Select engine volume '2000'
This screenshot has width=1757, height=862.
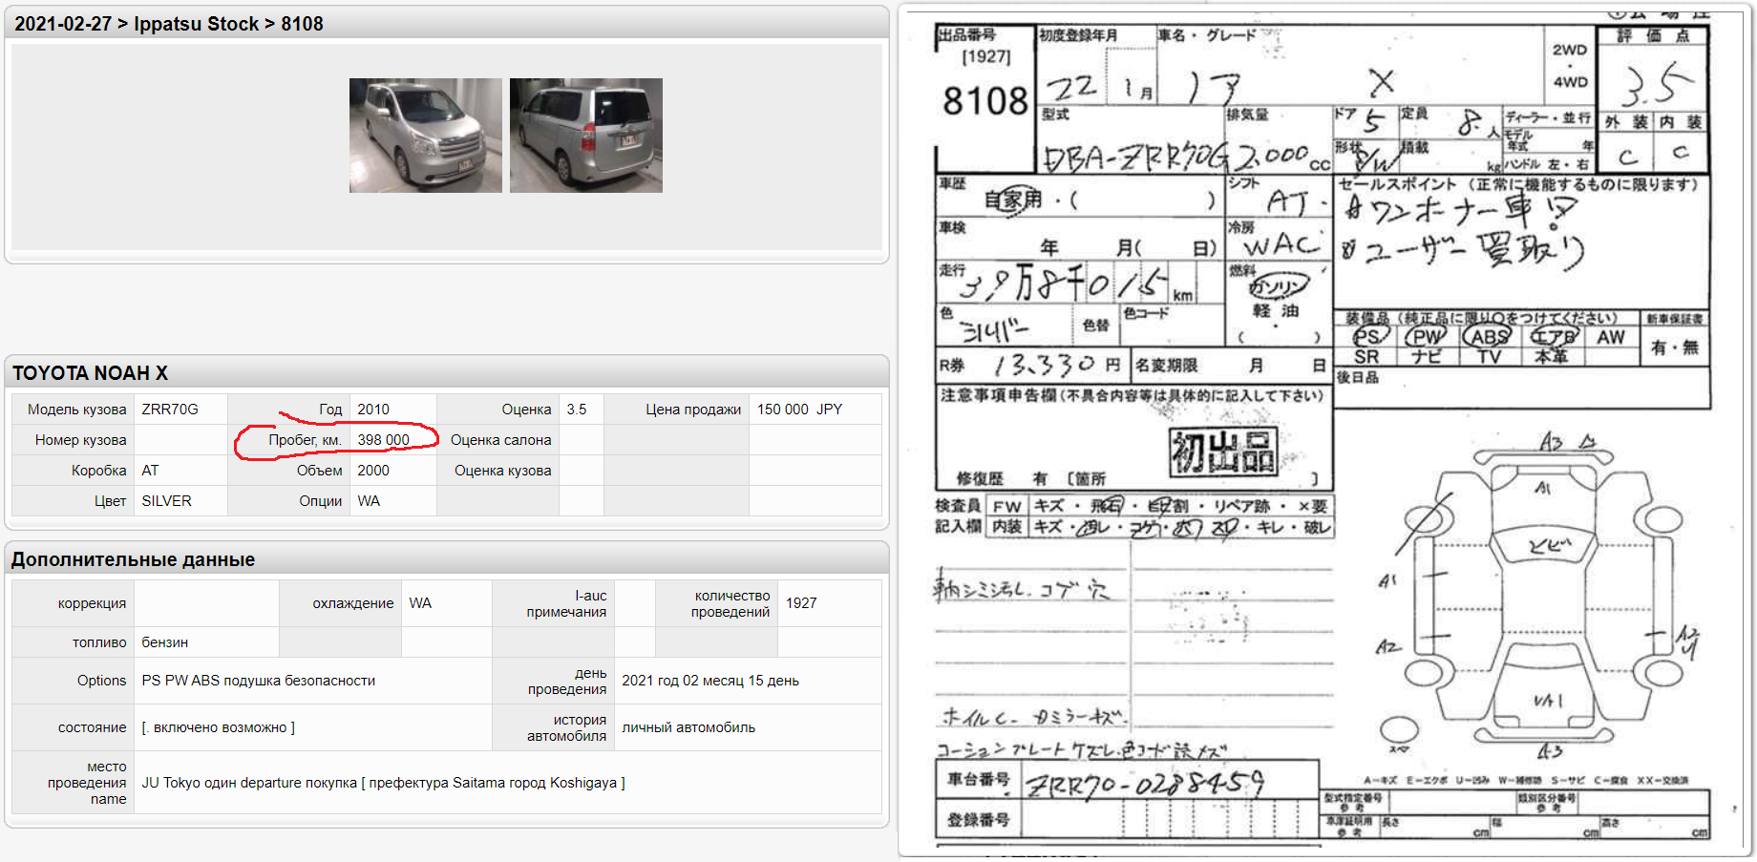tap(373, 471)
